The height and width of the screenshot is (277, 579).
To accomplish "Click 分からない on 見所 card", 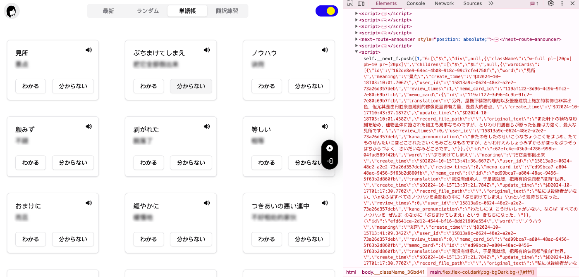I will tap(73, 86).
